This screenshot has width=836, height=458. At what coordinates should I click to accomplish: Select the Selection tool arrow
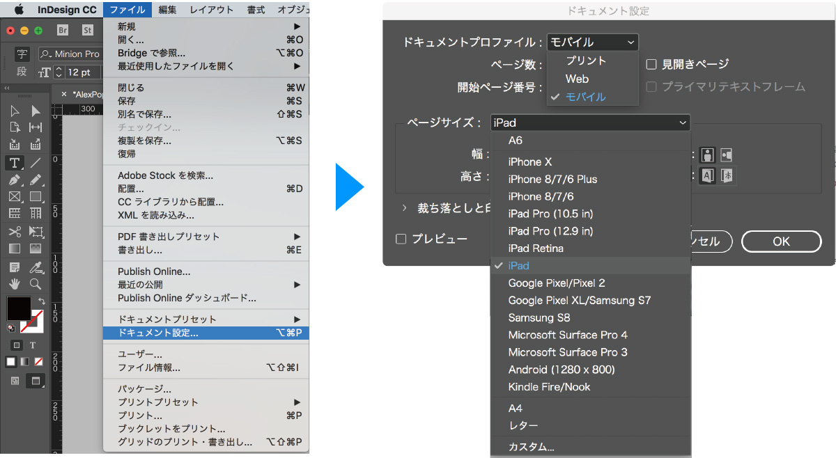pos(15,111)
